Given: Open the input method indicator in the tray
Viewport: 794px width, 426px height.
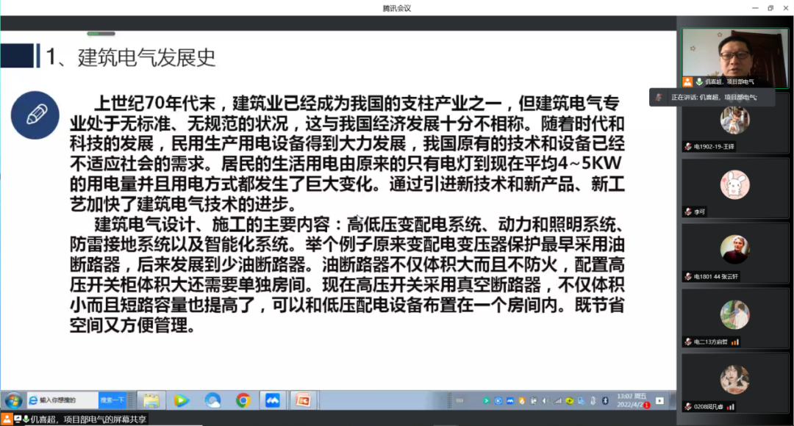Looking at the screenshot, I should coord(534,401).
